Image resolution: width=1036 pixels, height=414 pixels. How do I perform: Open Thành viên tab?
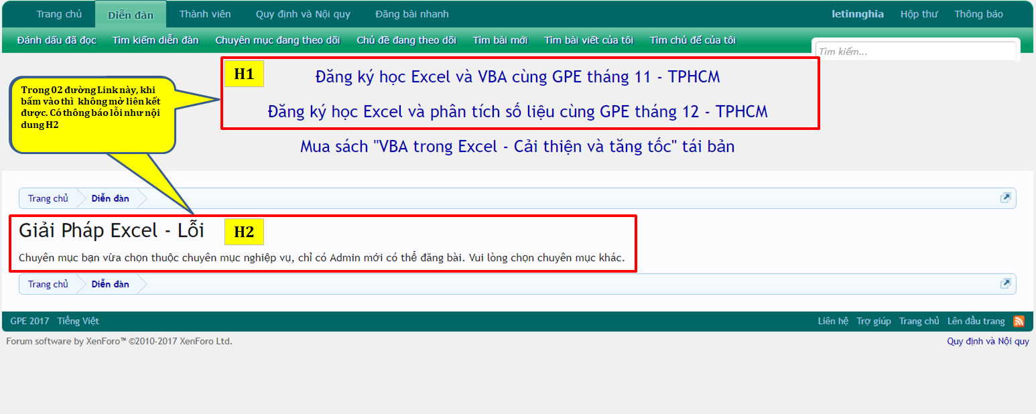pyautogui.click(x=205, y=14)
